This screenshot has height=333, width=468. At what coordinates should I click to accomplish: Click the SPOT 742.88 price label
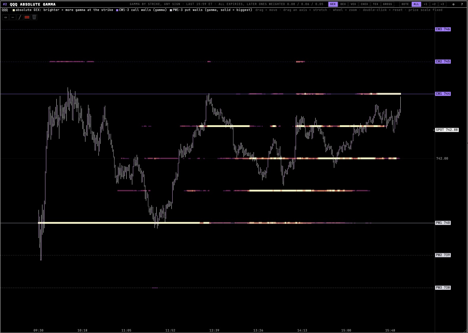(447, 130)
